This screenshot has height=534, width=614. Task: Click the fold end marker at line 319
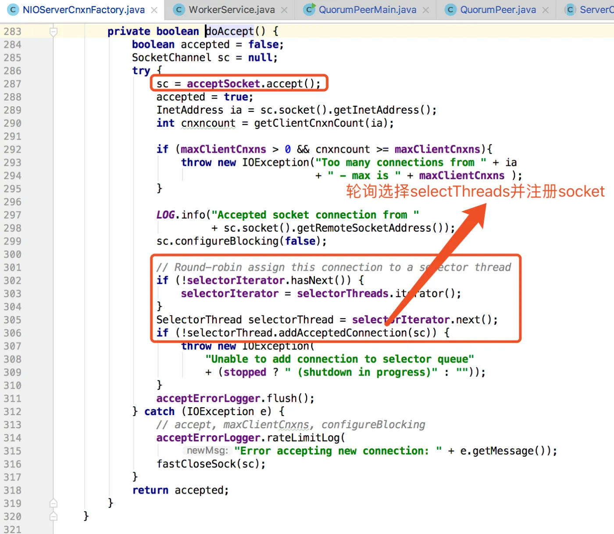(54, 503)
